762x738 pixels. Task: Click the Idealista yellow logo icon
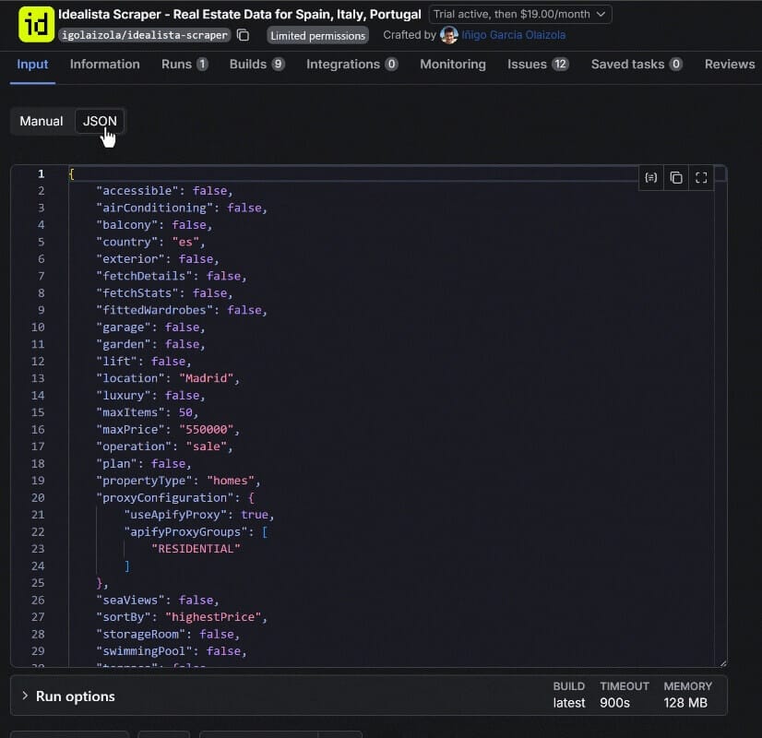coord(36,24)
